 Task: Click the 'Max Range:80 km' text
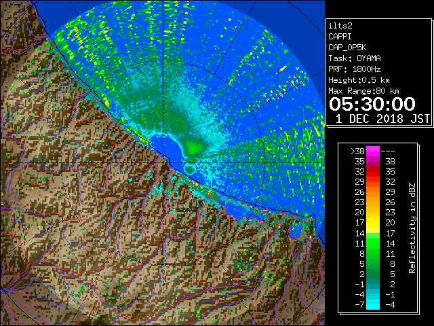[x=363, y=91]
